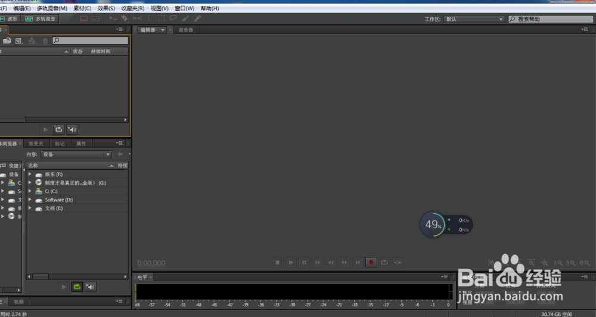Select the Marquee selection tool
Image resolution: width=596 pixels, height=317 pixels.
click(x=161, y=18)
